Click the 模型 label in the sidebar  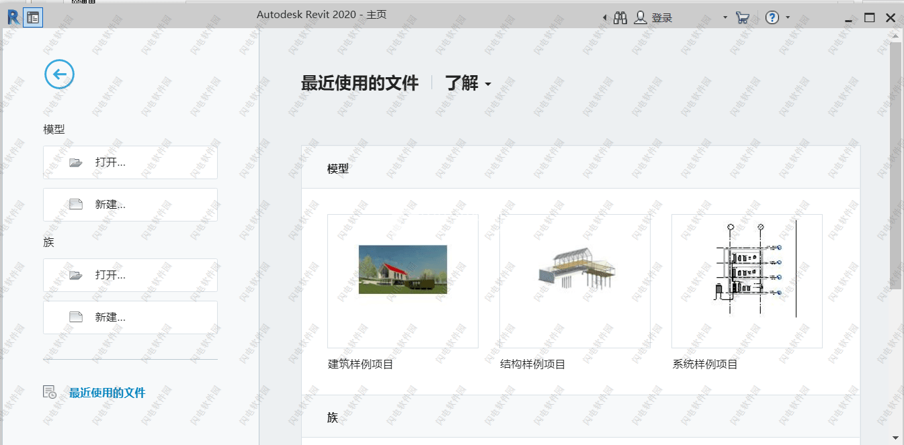(x=54, y=129)
